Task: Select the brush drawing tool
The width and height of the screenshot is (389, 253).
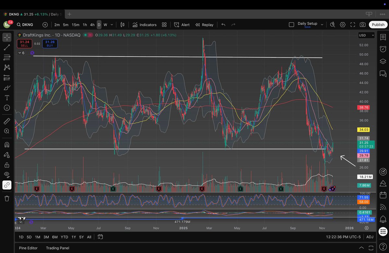Action: 7,88
